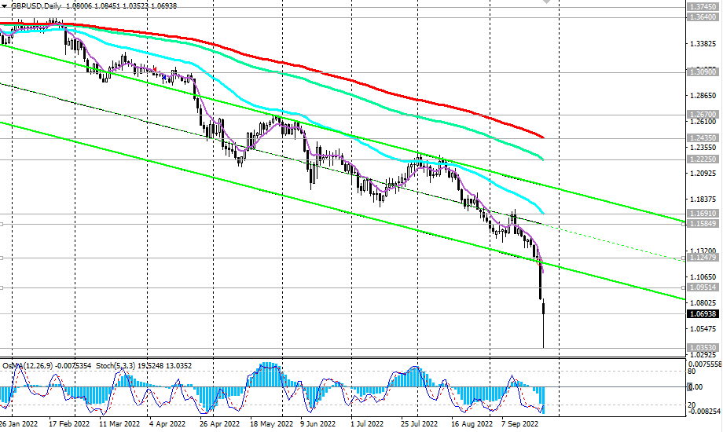The height and width of the screenshot is (432, 723).
Task: Select the cyan moving average line end
Action: 542,212
